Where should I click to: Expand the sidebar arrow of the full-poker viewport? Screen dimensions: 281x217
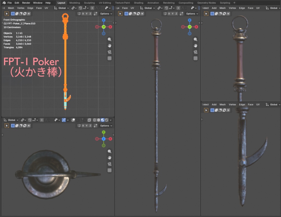[x=199, y=23]
